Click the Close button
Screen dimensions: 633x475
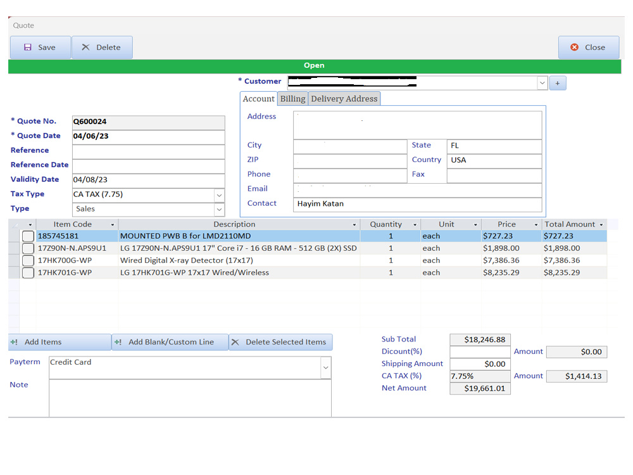pos(589,47)
